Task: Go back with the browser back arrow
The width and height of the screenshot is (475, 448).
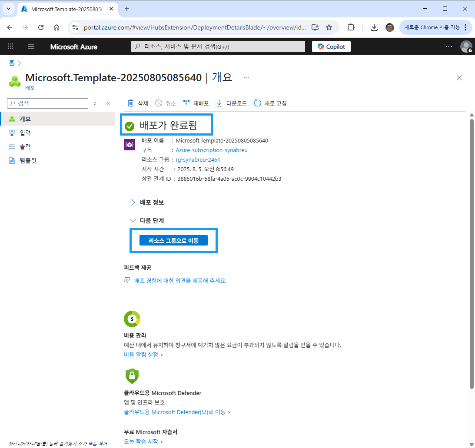Action: pos(10,27)
